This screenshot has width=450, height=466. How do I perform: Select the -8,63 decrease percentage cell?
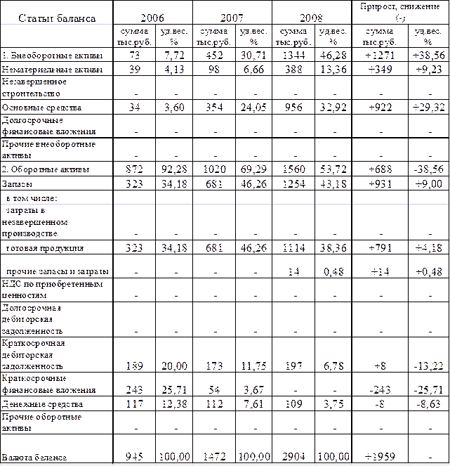click(x=429, y=403)
